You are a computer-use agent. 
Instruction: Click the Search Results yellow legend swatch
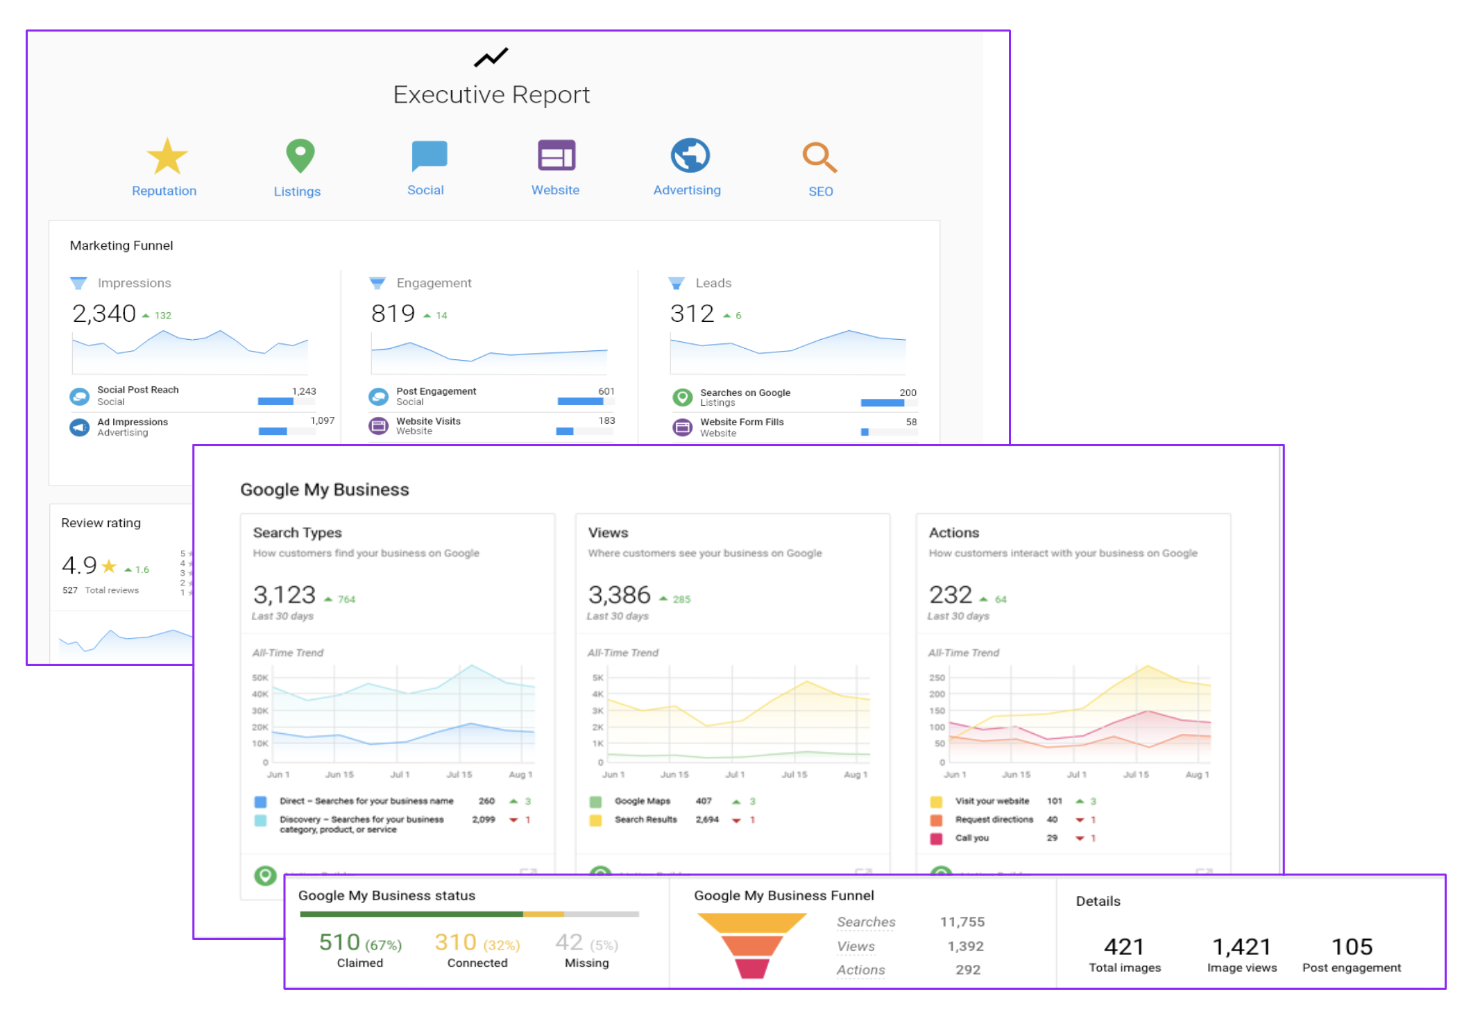(x=595, y=821)
